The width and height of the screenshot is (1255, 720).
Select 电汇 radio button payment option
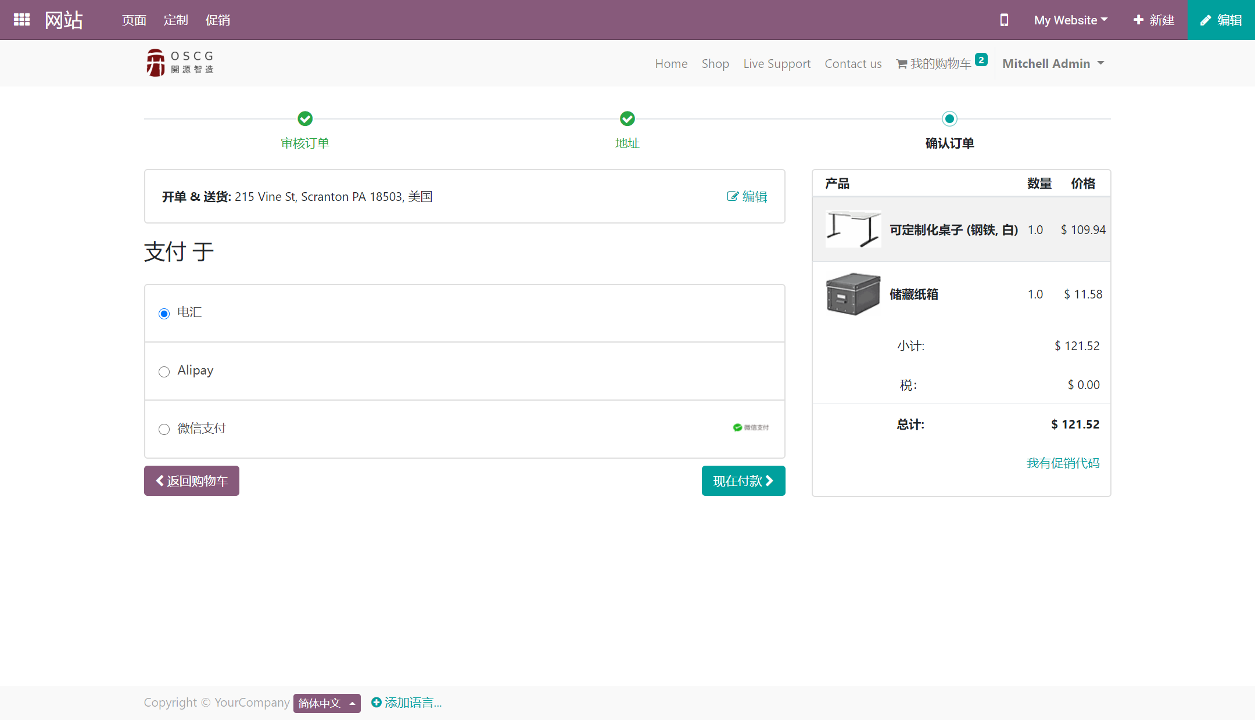pyautogui.click(x=164, y=312)
